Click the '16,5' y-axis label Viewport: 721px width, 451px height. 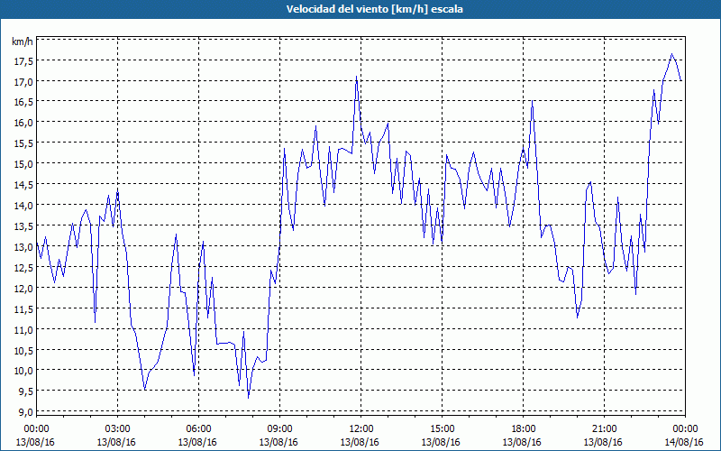(x=23, y=102)
